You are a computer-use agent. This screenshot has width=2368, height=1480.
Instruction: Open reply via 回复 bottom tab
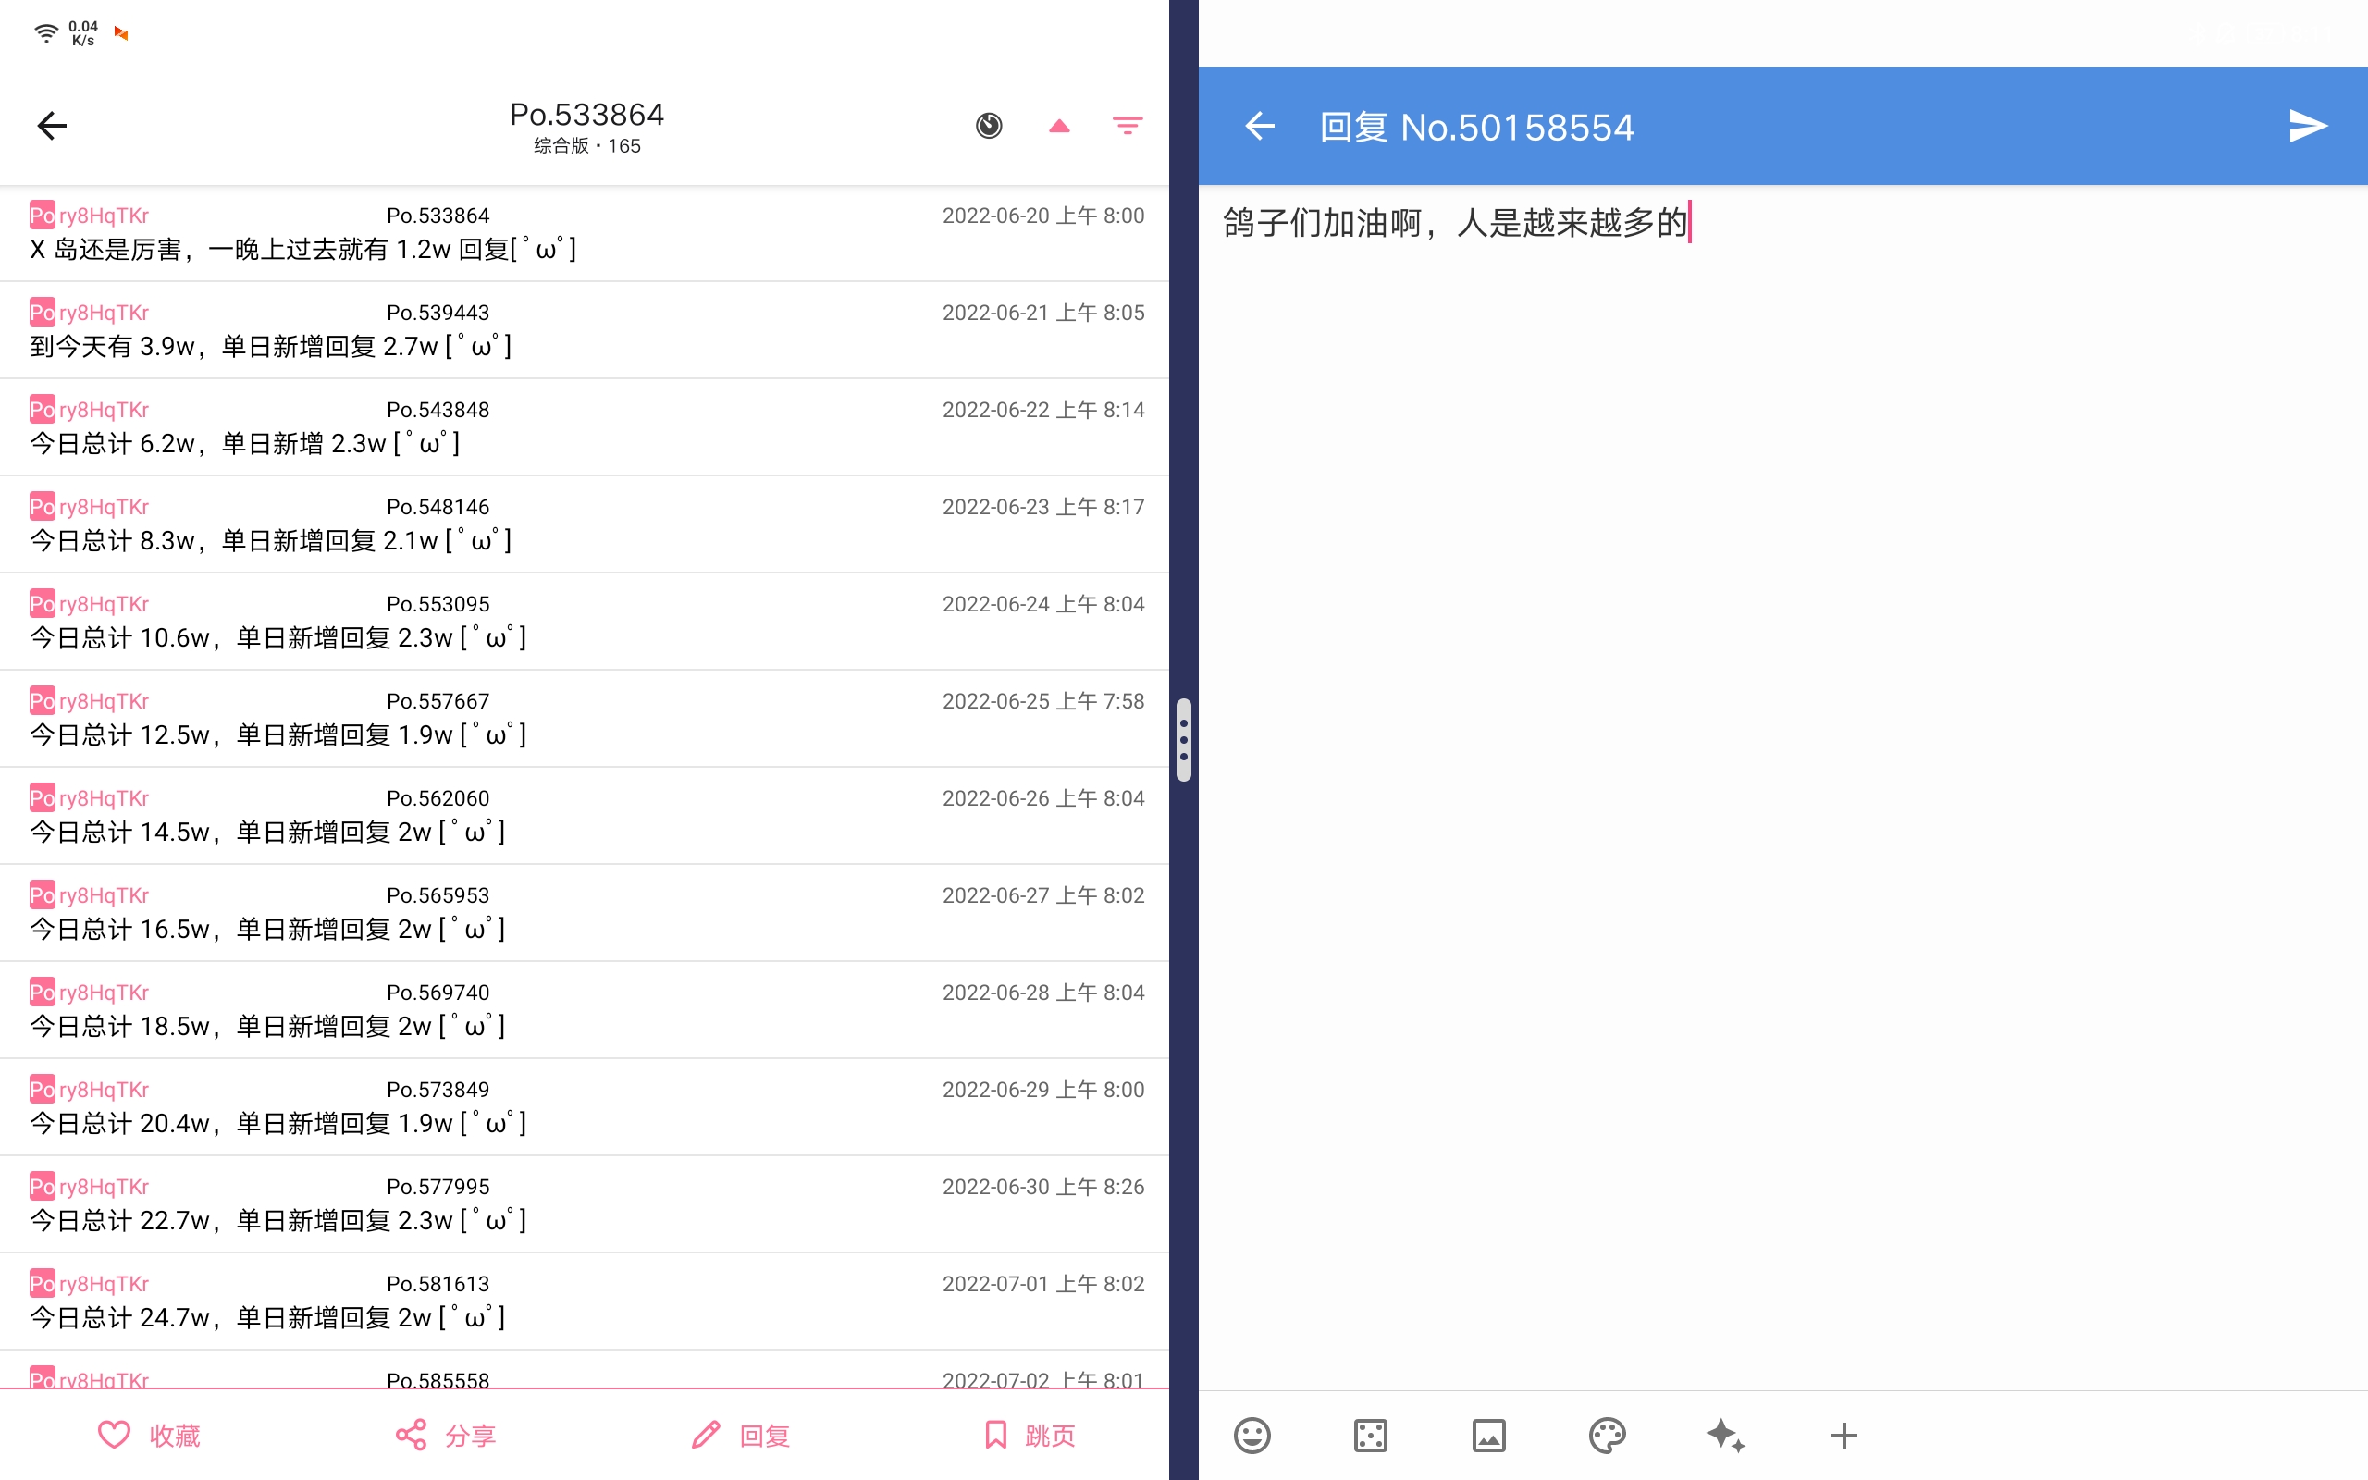tap(741, 1435)
